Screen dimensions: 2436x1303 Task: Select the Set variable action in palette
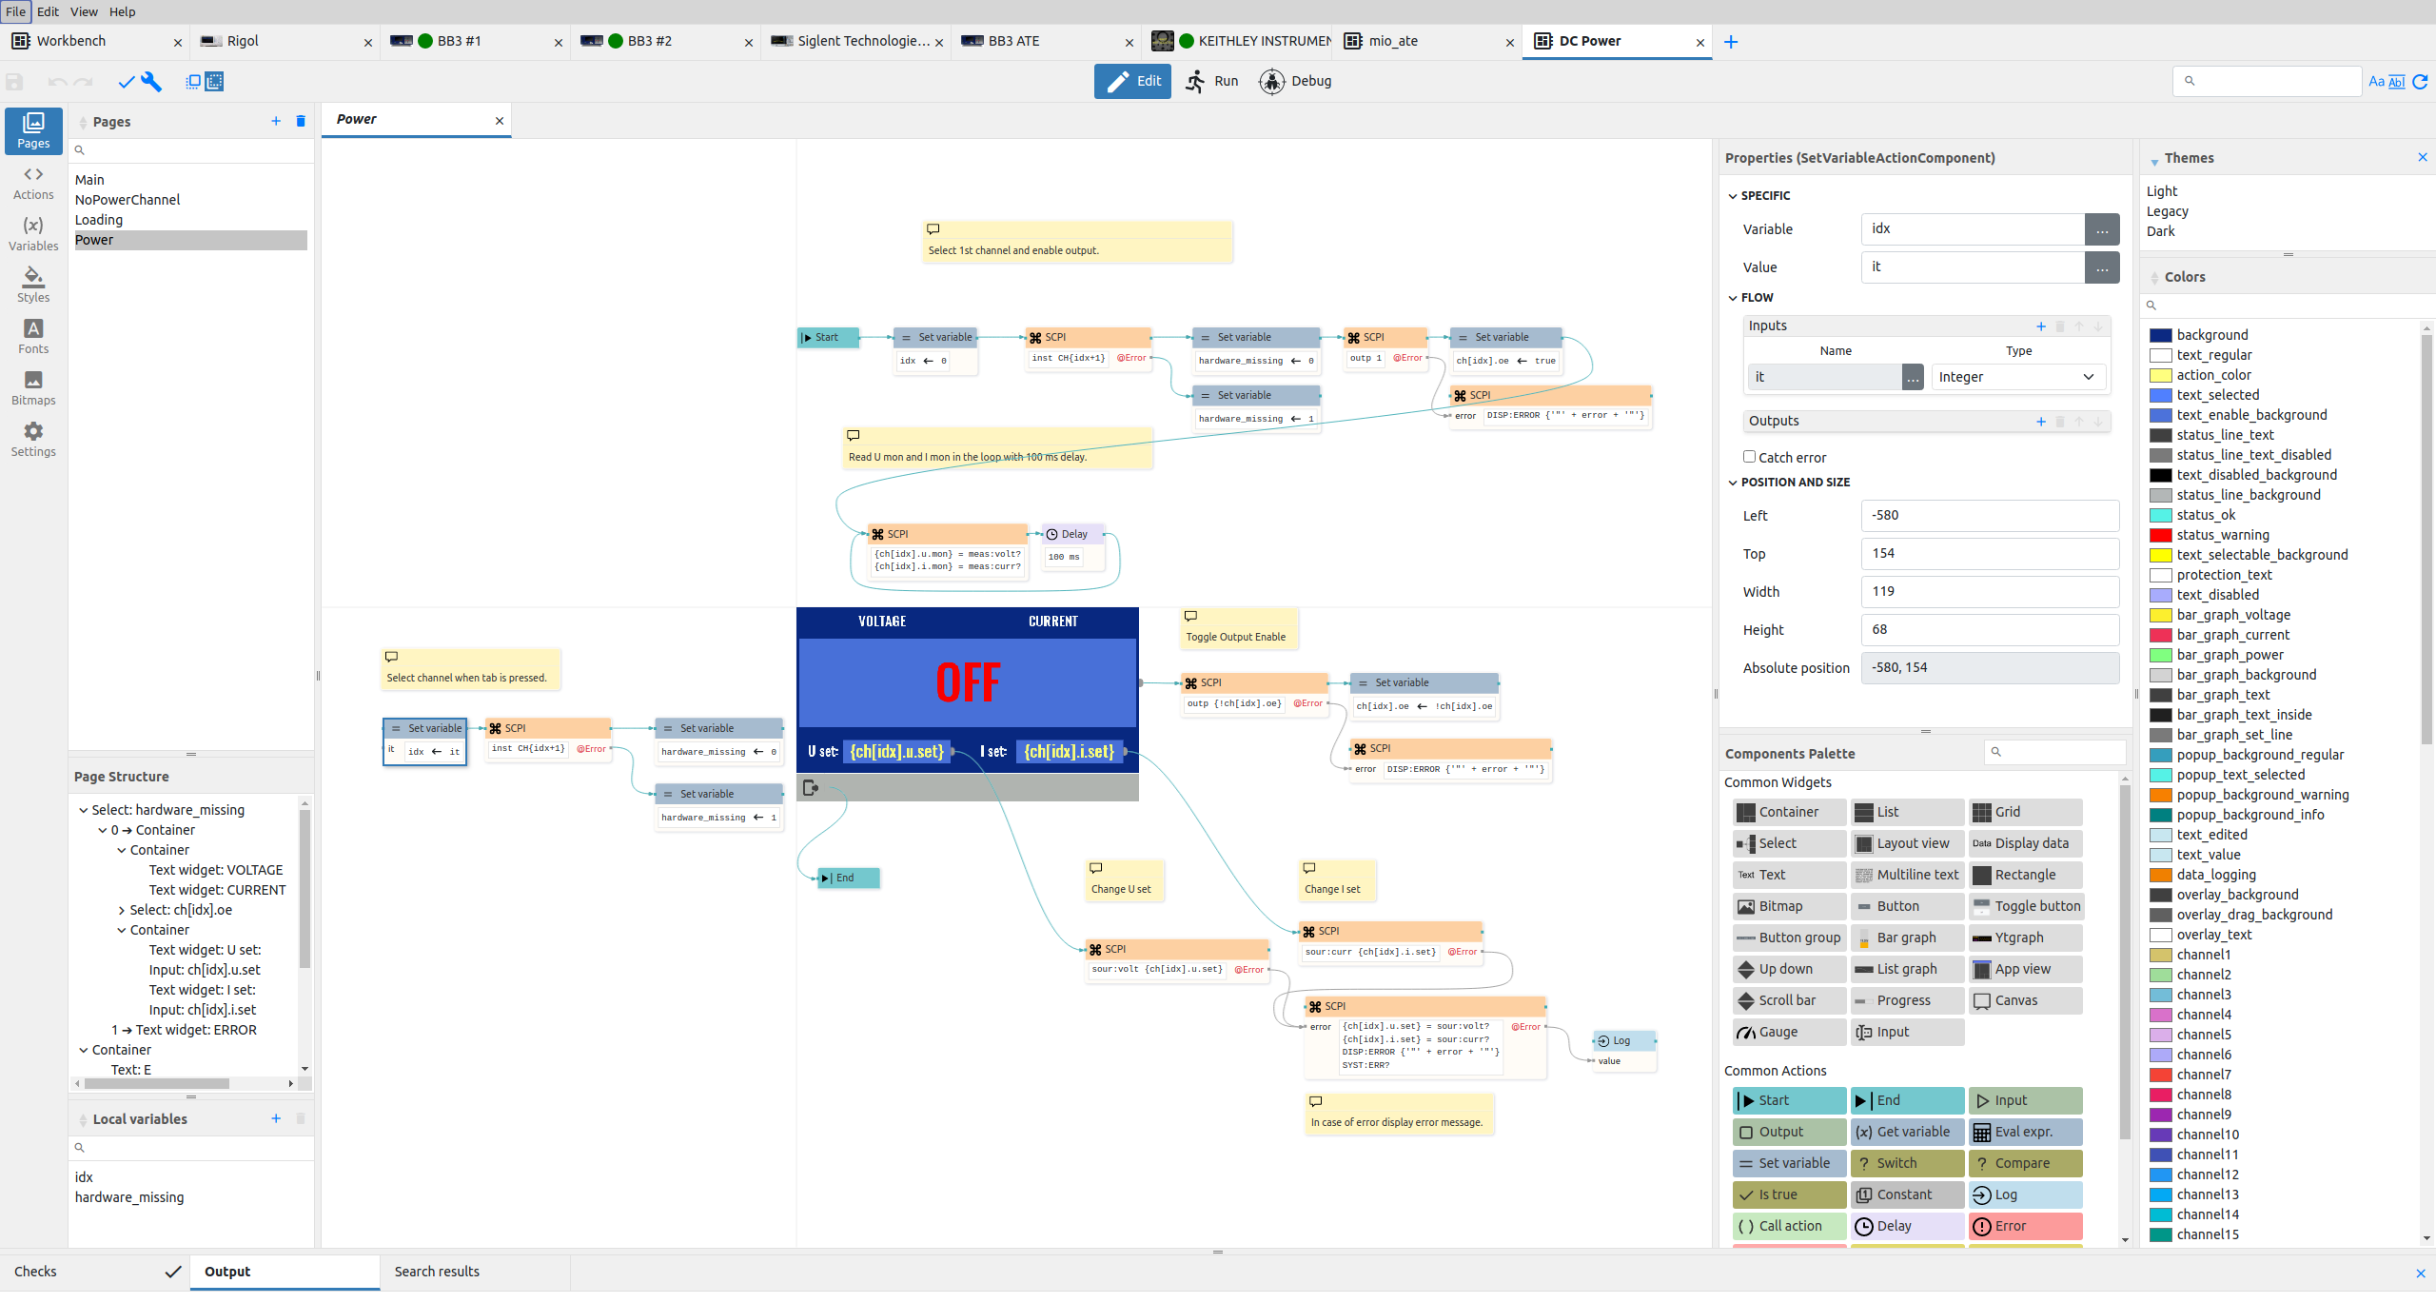[x=1789, y=1163]
